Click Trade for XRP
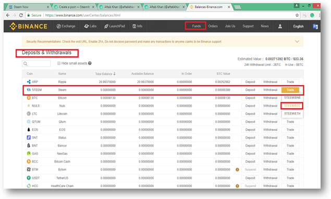This screenshot has width=331, height=199. [290, 82]
